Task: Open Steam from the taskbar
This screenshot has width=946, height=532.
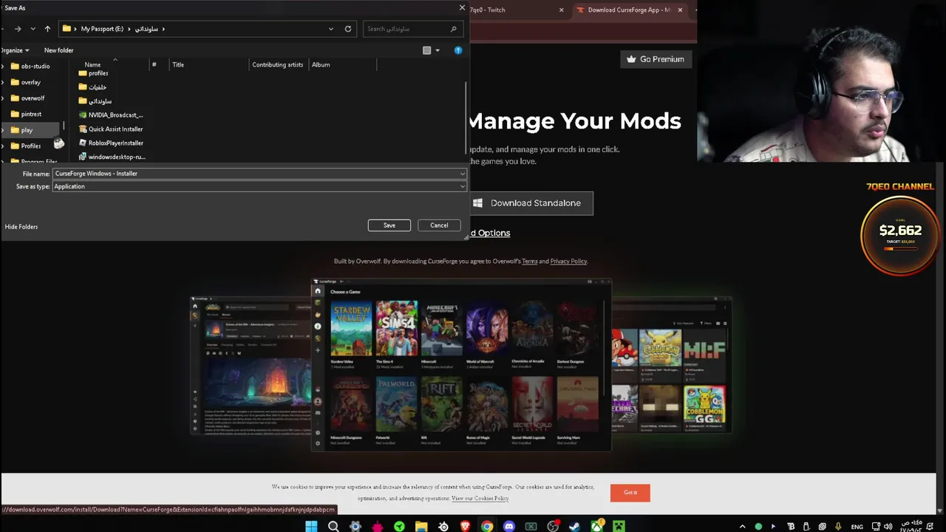Action: (574, 526)
